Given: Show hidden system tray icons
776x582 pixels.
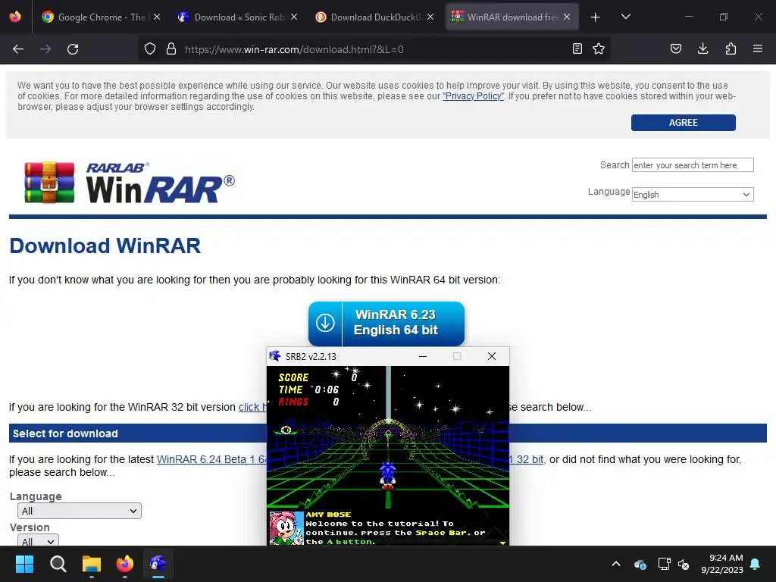Looking at the screenshot, I should (x=616, y=564).
